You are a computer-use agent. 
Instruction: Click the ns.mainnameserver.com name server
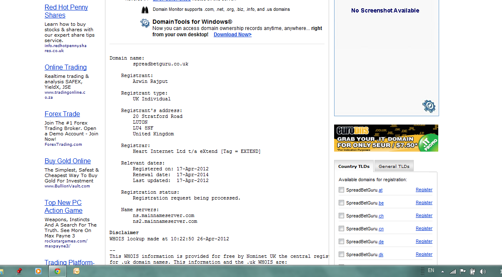pos(164,215)
